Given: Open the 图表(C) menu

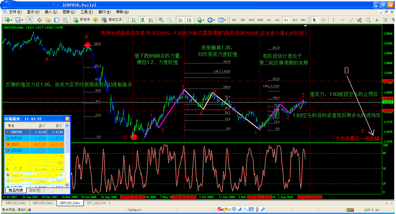Looking at the screenshot, I should (69, 12).
